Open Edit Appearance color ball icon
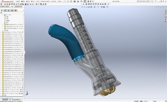Image resolution: width=167 pixels, height=102 pixels. point(102,7)
